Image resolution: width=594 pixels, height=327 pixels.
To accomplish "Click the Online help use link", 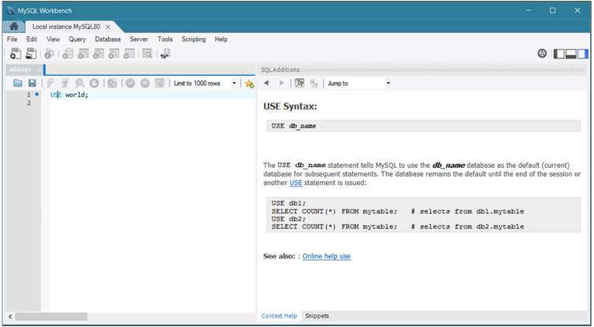I will tap(326, 256).
